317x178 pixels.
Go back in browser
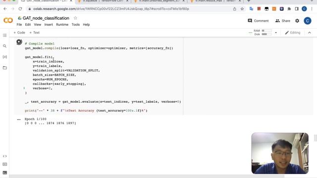(x=5, y=9)
